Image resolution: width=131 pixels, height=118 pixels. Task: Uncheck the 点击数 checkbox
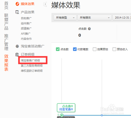(58, 49)
